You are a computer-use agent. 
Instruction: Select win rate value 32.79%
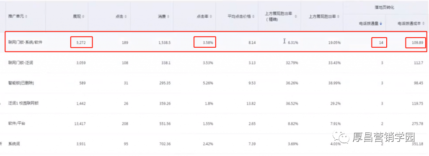click(292, 63)
